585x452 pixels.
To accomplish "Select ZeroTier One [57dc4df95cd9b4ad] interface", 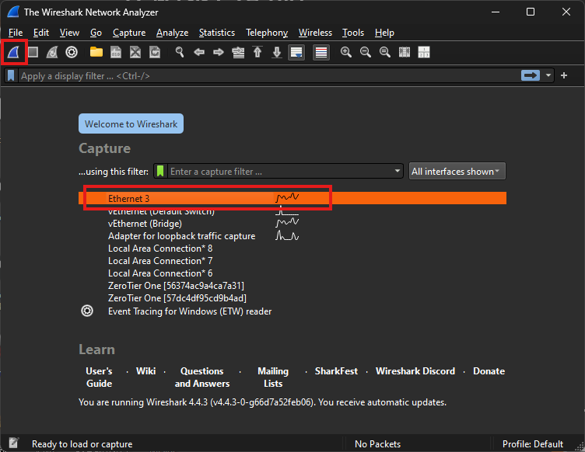I will click(x=292, y=298).
